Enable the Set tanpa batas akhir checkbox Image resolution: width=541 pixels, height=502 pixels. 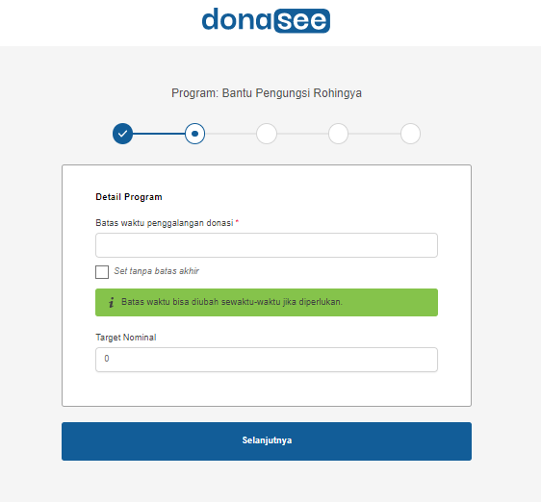tap(102, 272)
